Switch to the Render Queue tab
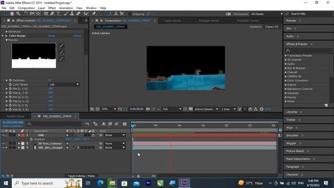Image resolution: width=334 pixels, height=188 pixels. pos(15,116)
